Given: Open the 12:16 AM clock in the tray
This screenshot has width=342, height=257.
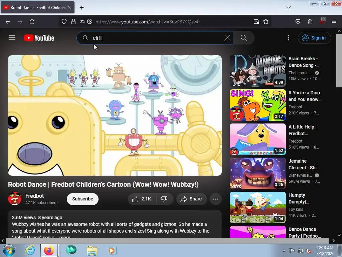Looking at the screenshot, I should point(325,251).
